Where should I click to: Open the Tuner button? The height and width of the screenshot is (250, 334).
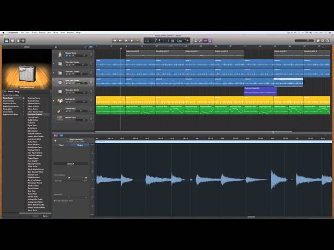click(x=200, y=41)
